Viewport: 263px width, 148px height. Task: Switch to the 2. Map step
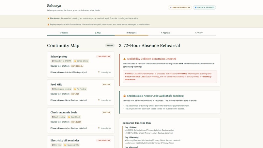98,33
